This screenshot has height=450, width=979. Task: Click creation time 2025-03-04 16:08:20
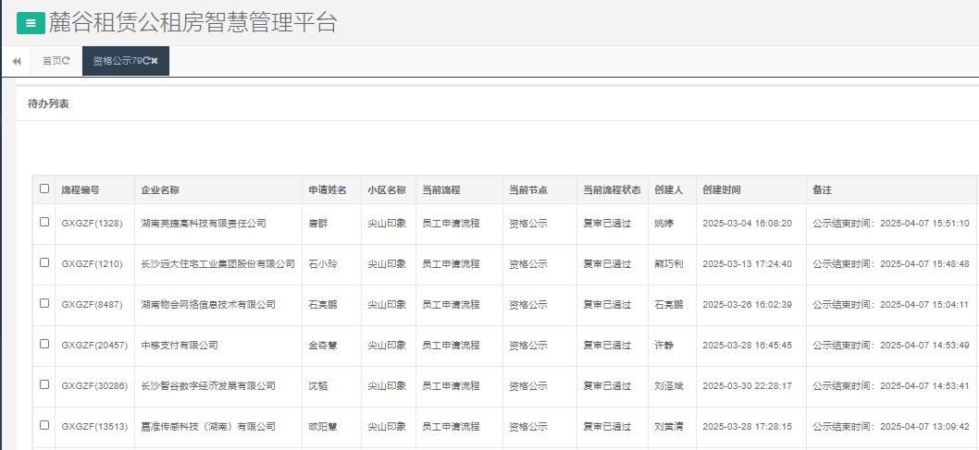pyautogui.click(x=747, y=223)
